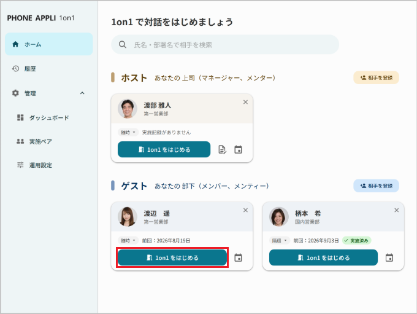Open notes icon on 渡部 雅人 card
417x314 pixels.
222,149
